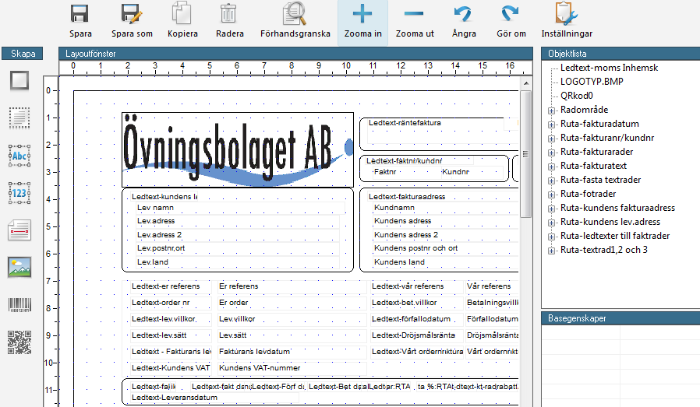Select the Lev.postnr,ort field
The width and height of the screenshot is (700, 407).
[x=238, y=248]
